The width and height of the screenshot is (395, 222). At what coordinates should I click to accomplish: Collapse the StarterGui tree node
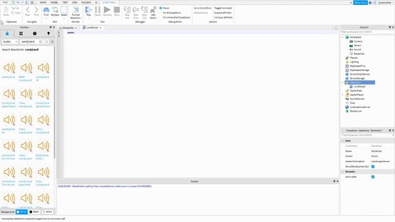343,83
